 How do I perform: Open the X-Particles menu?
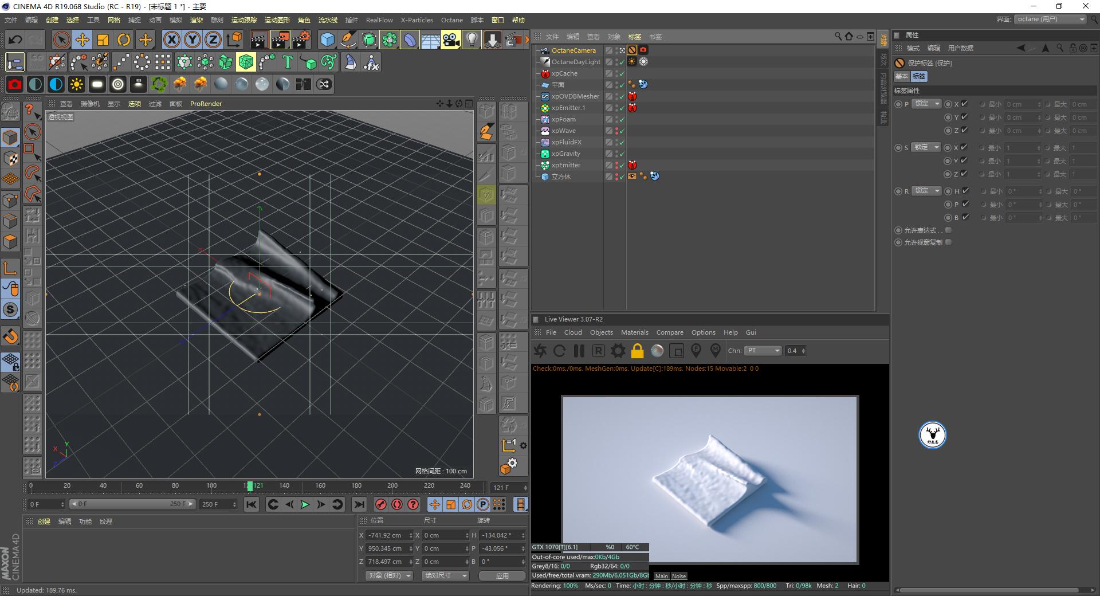coord(417,20)
